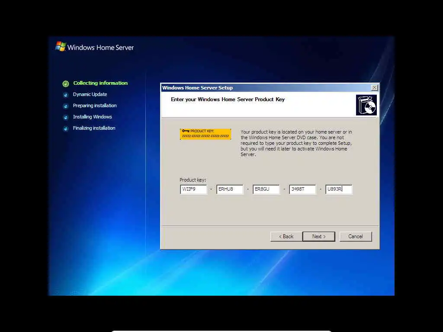Click the 'Product key:' label

click(193, 180)
